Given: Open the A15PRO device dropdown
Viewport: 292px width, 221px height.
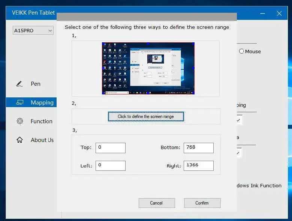Looking at the screenshot, I should tap(33, 31).
